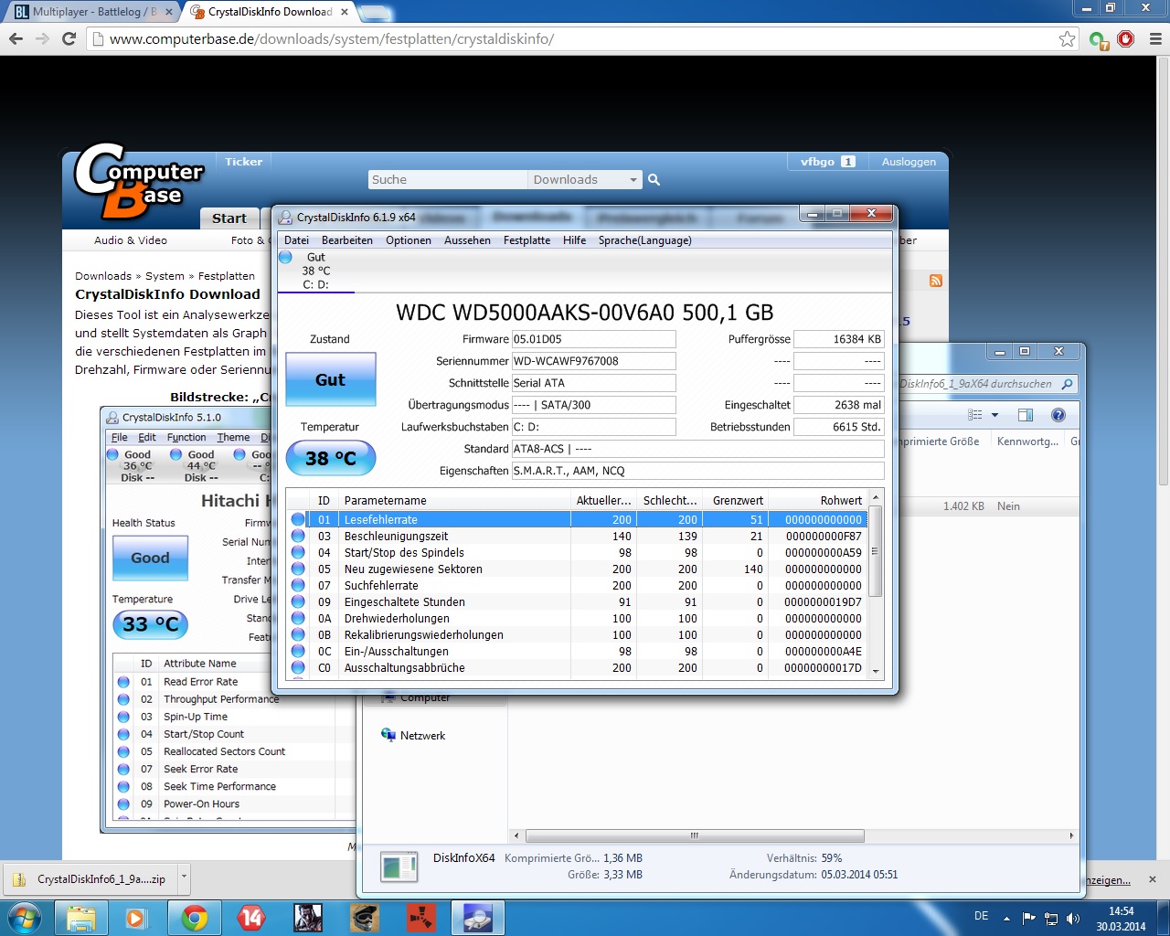Click CrystalDiskInfo6_1_9a zip download item
The height and width of the screenshot is (936, 1170).
click(x=90, y=878)
